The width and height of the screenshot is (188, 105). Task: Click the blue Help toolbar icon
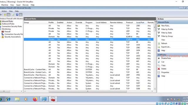click(x=17, y=15)
